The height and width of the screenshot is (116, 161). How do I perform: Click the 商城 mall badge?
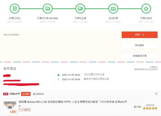[x=6, y=94]
